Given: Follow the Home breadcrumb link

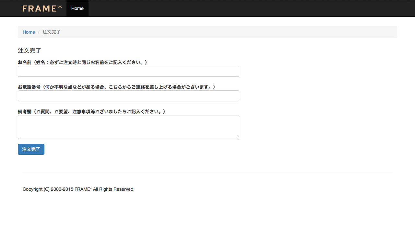Looking at the screenshot, I should 29,32.
